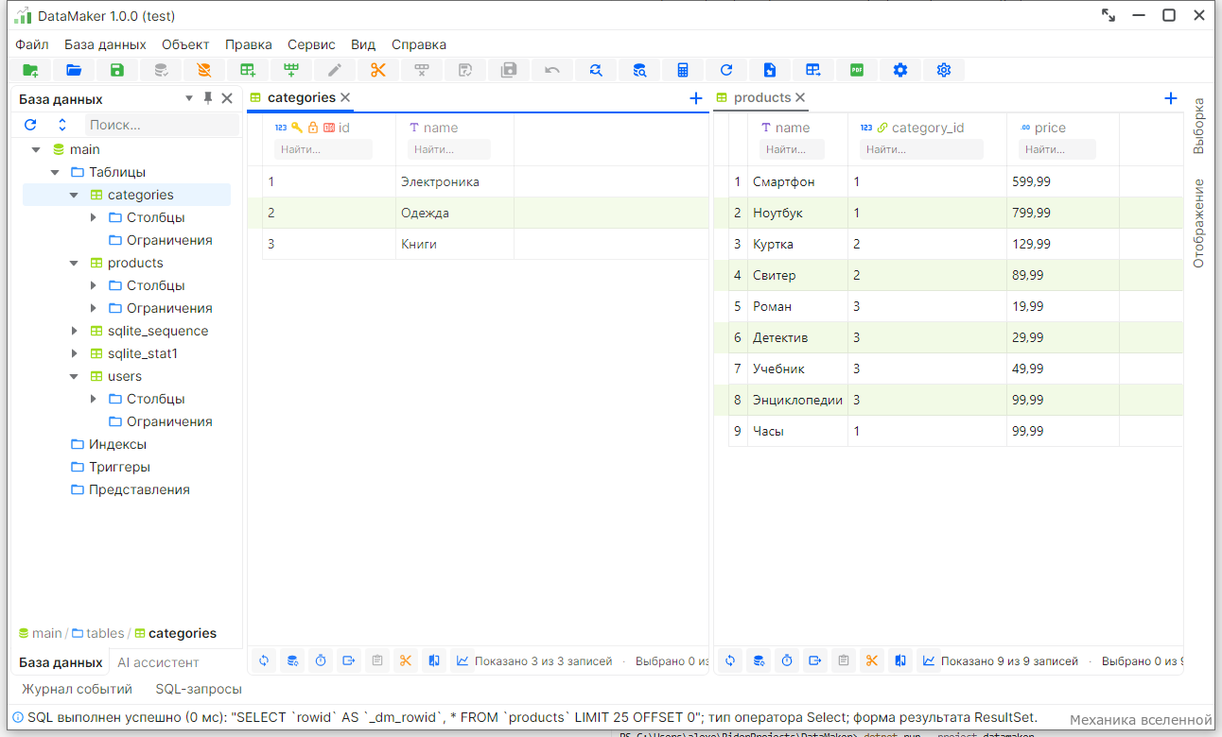This screenshot has width=1222, height=737.
Task: Expand the sqlite_stat1 table node
Action: [x=74, y=353]
